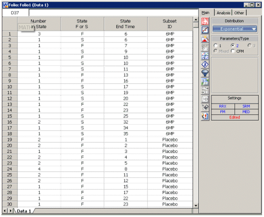This screenshot has height=217, width=264.
Task: Switch to the Other tab
Action: (239, 13)
